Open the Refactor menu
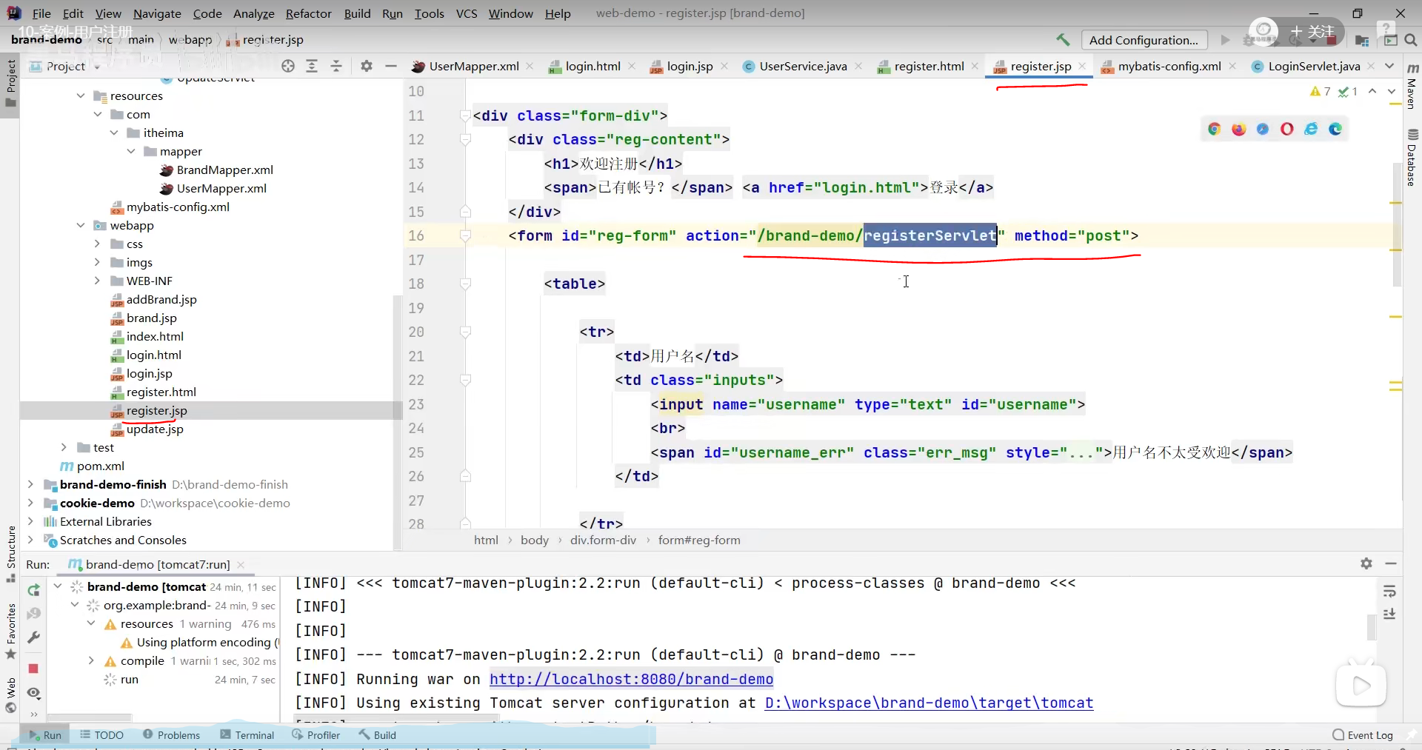Screen dimensions: 1422x750 tap(308, 13)
